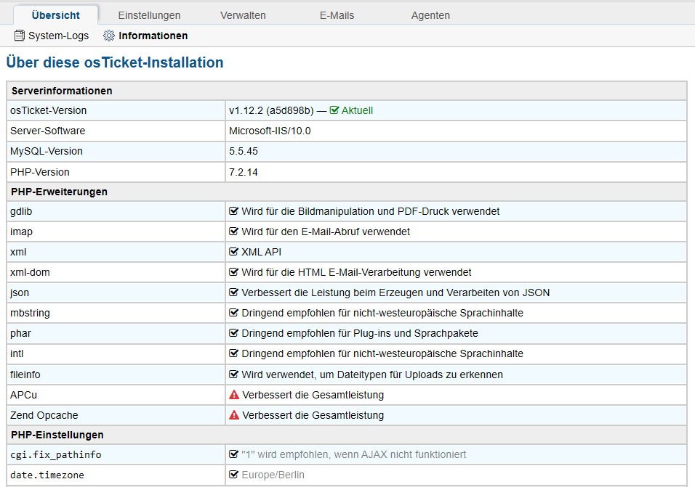Select the Übersicht tab
The image size is (695, 487).
click(x=56, y=15)
